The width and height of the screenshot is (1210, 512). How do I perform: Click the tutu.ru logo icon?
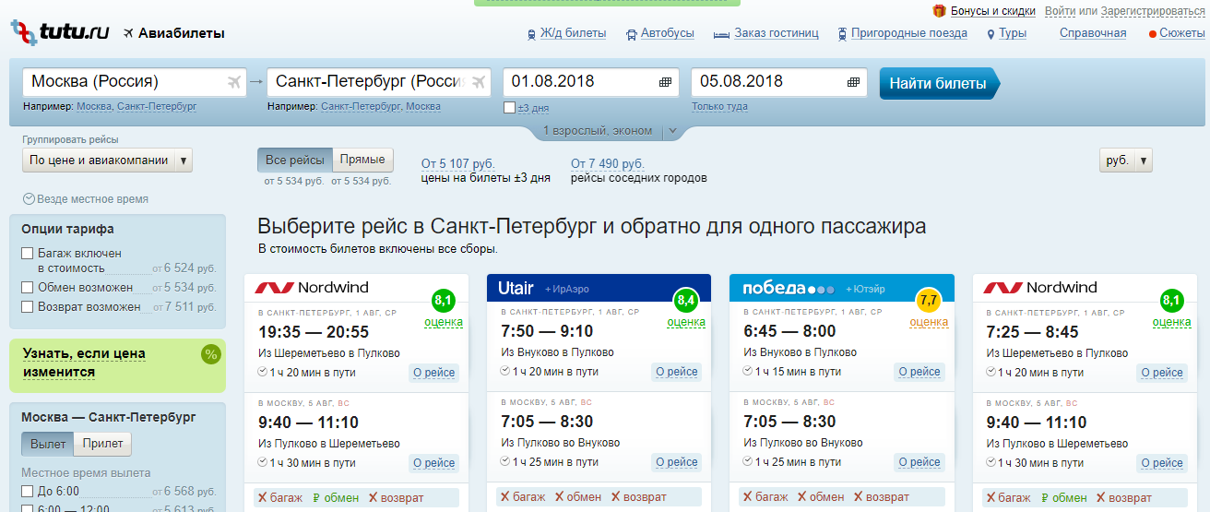tap(23, 33)
